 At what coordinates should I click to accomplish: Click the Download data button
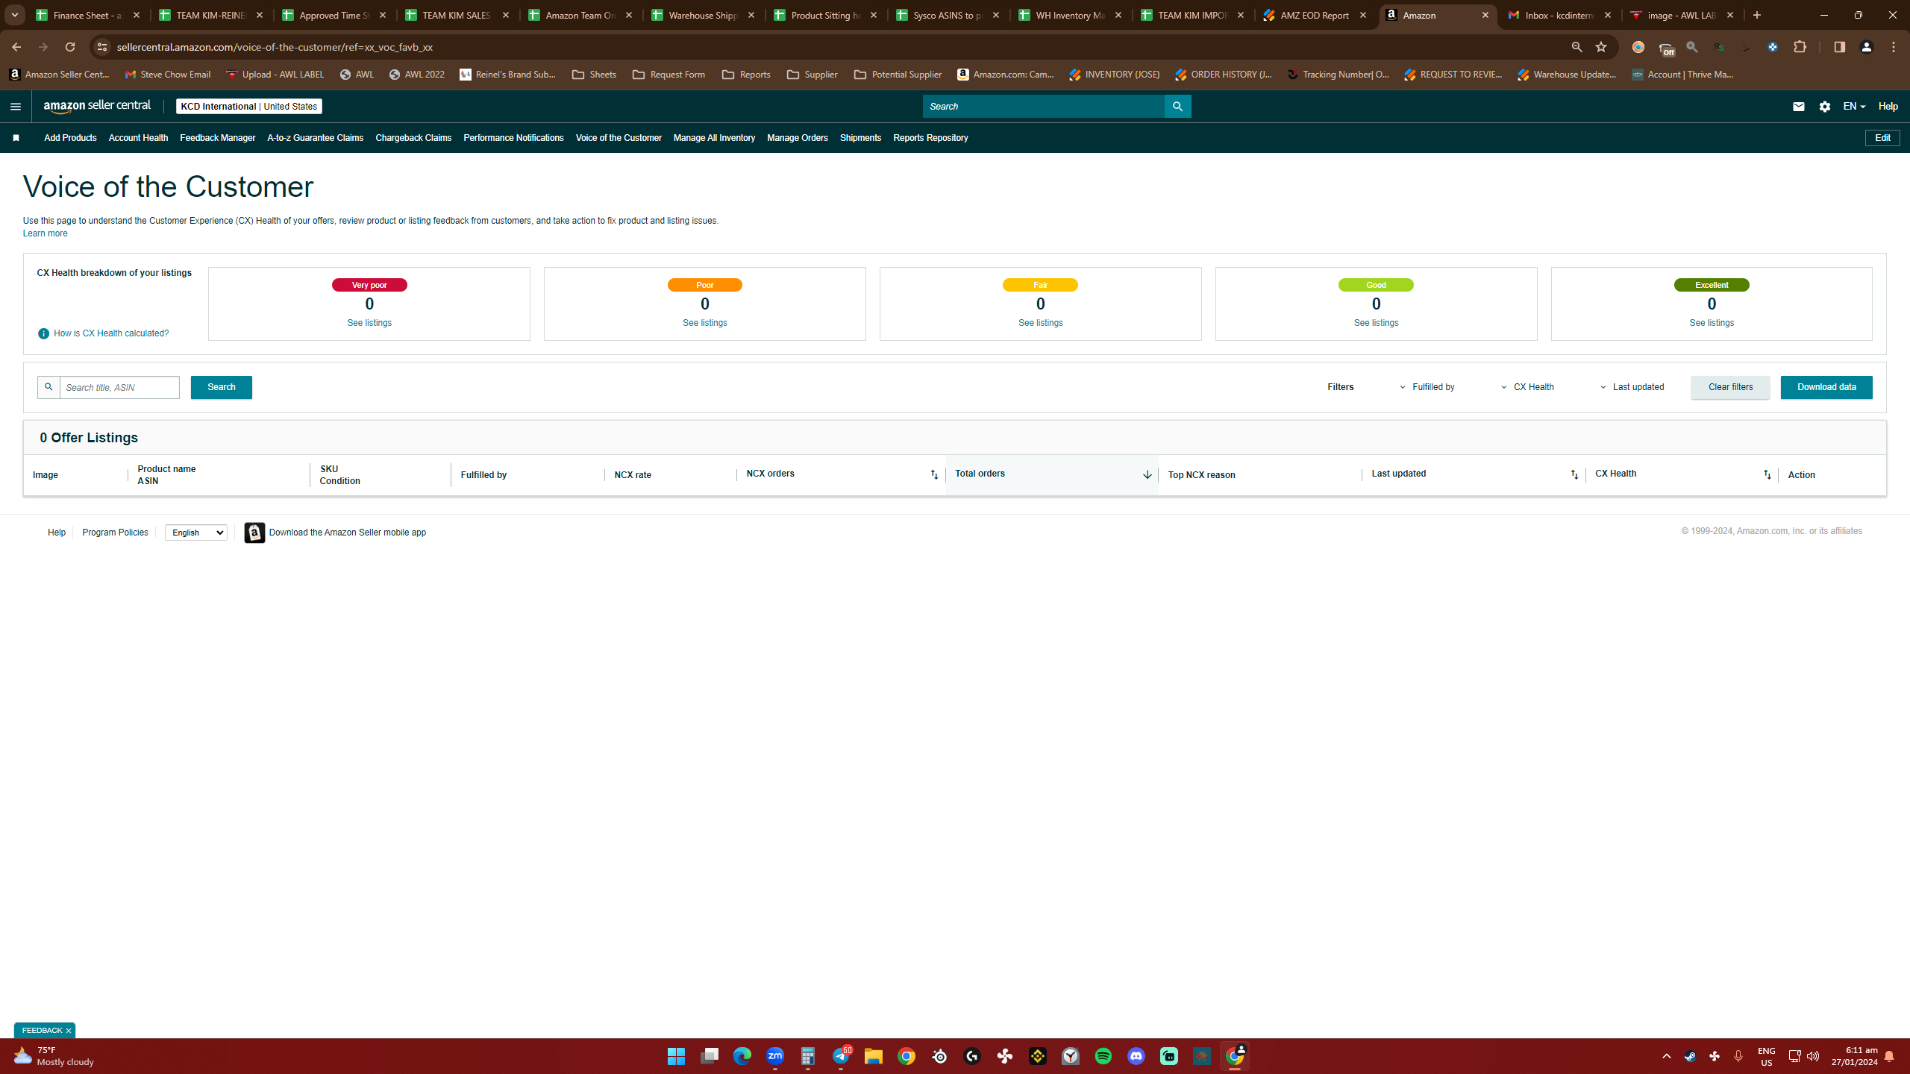(1826, 387)
